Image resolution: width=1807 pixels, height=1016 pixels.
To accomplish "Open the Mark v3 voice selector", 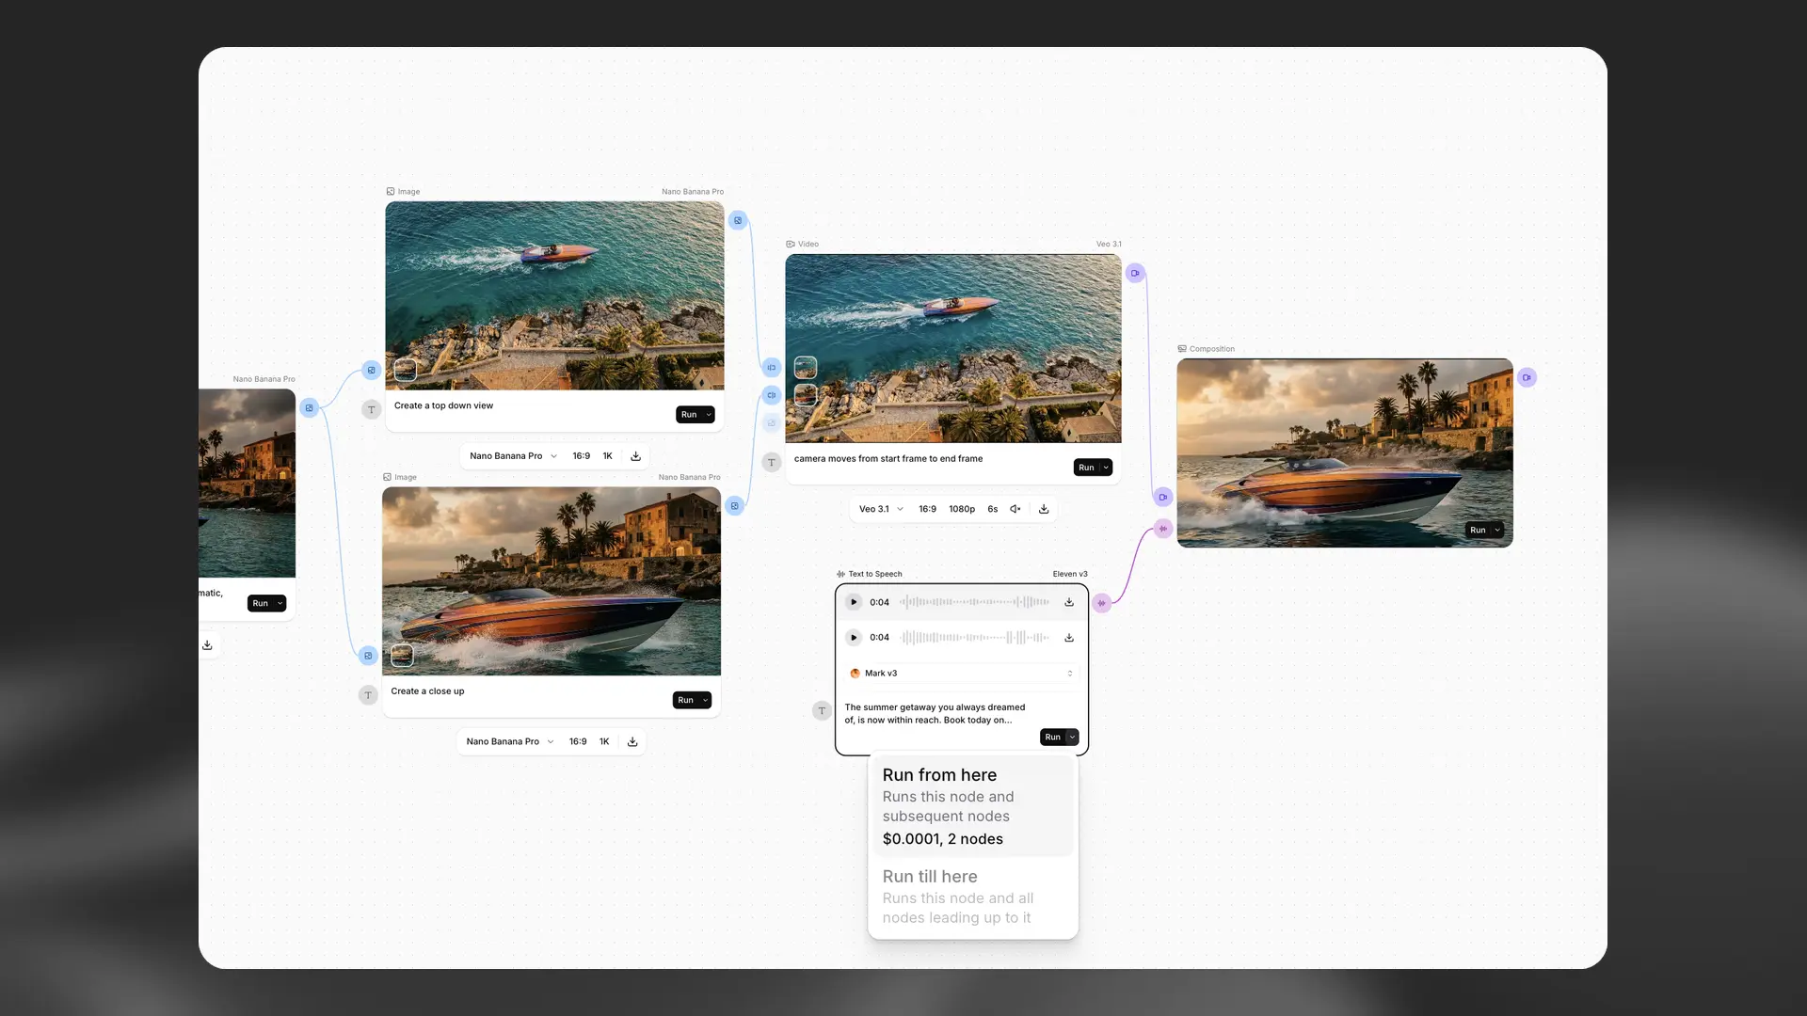I will (960, 673).
